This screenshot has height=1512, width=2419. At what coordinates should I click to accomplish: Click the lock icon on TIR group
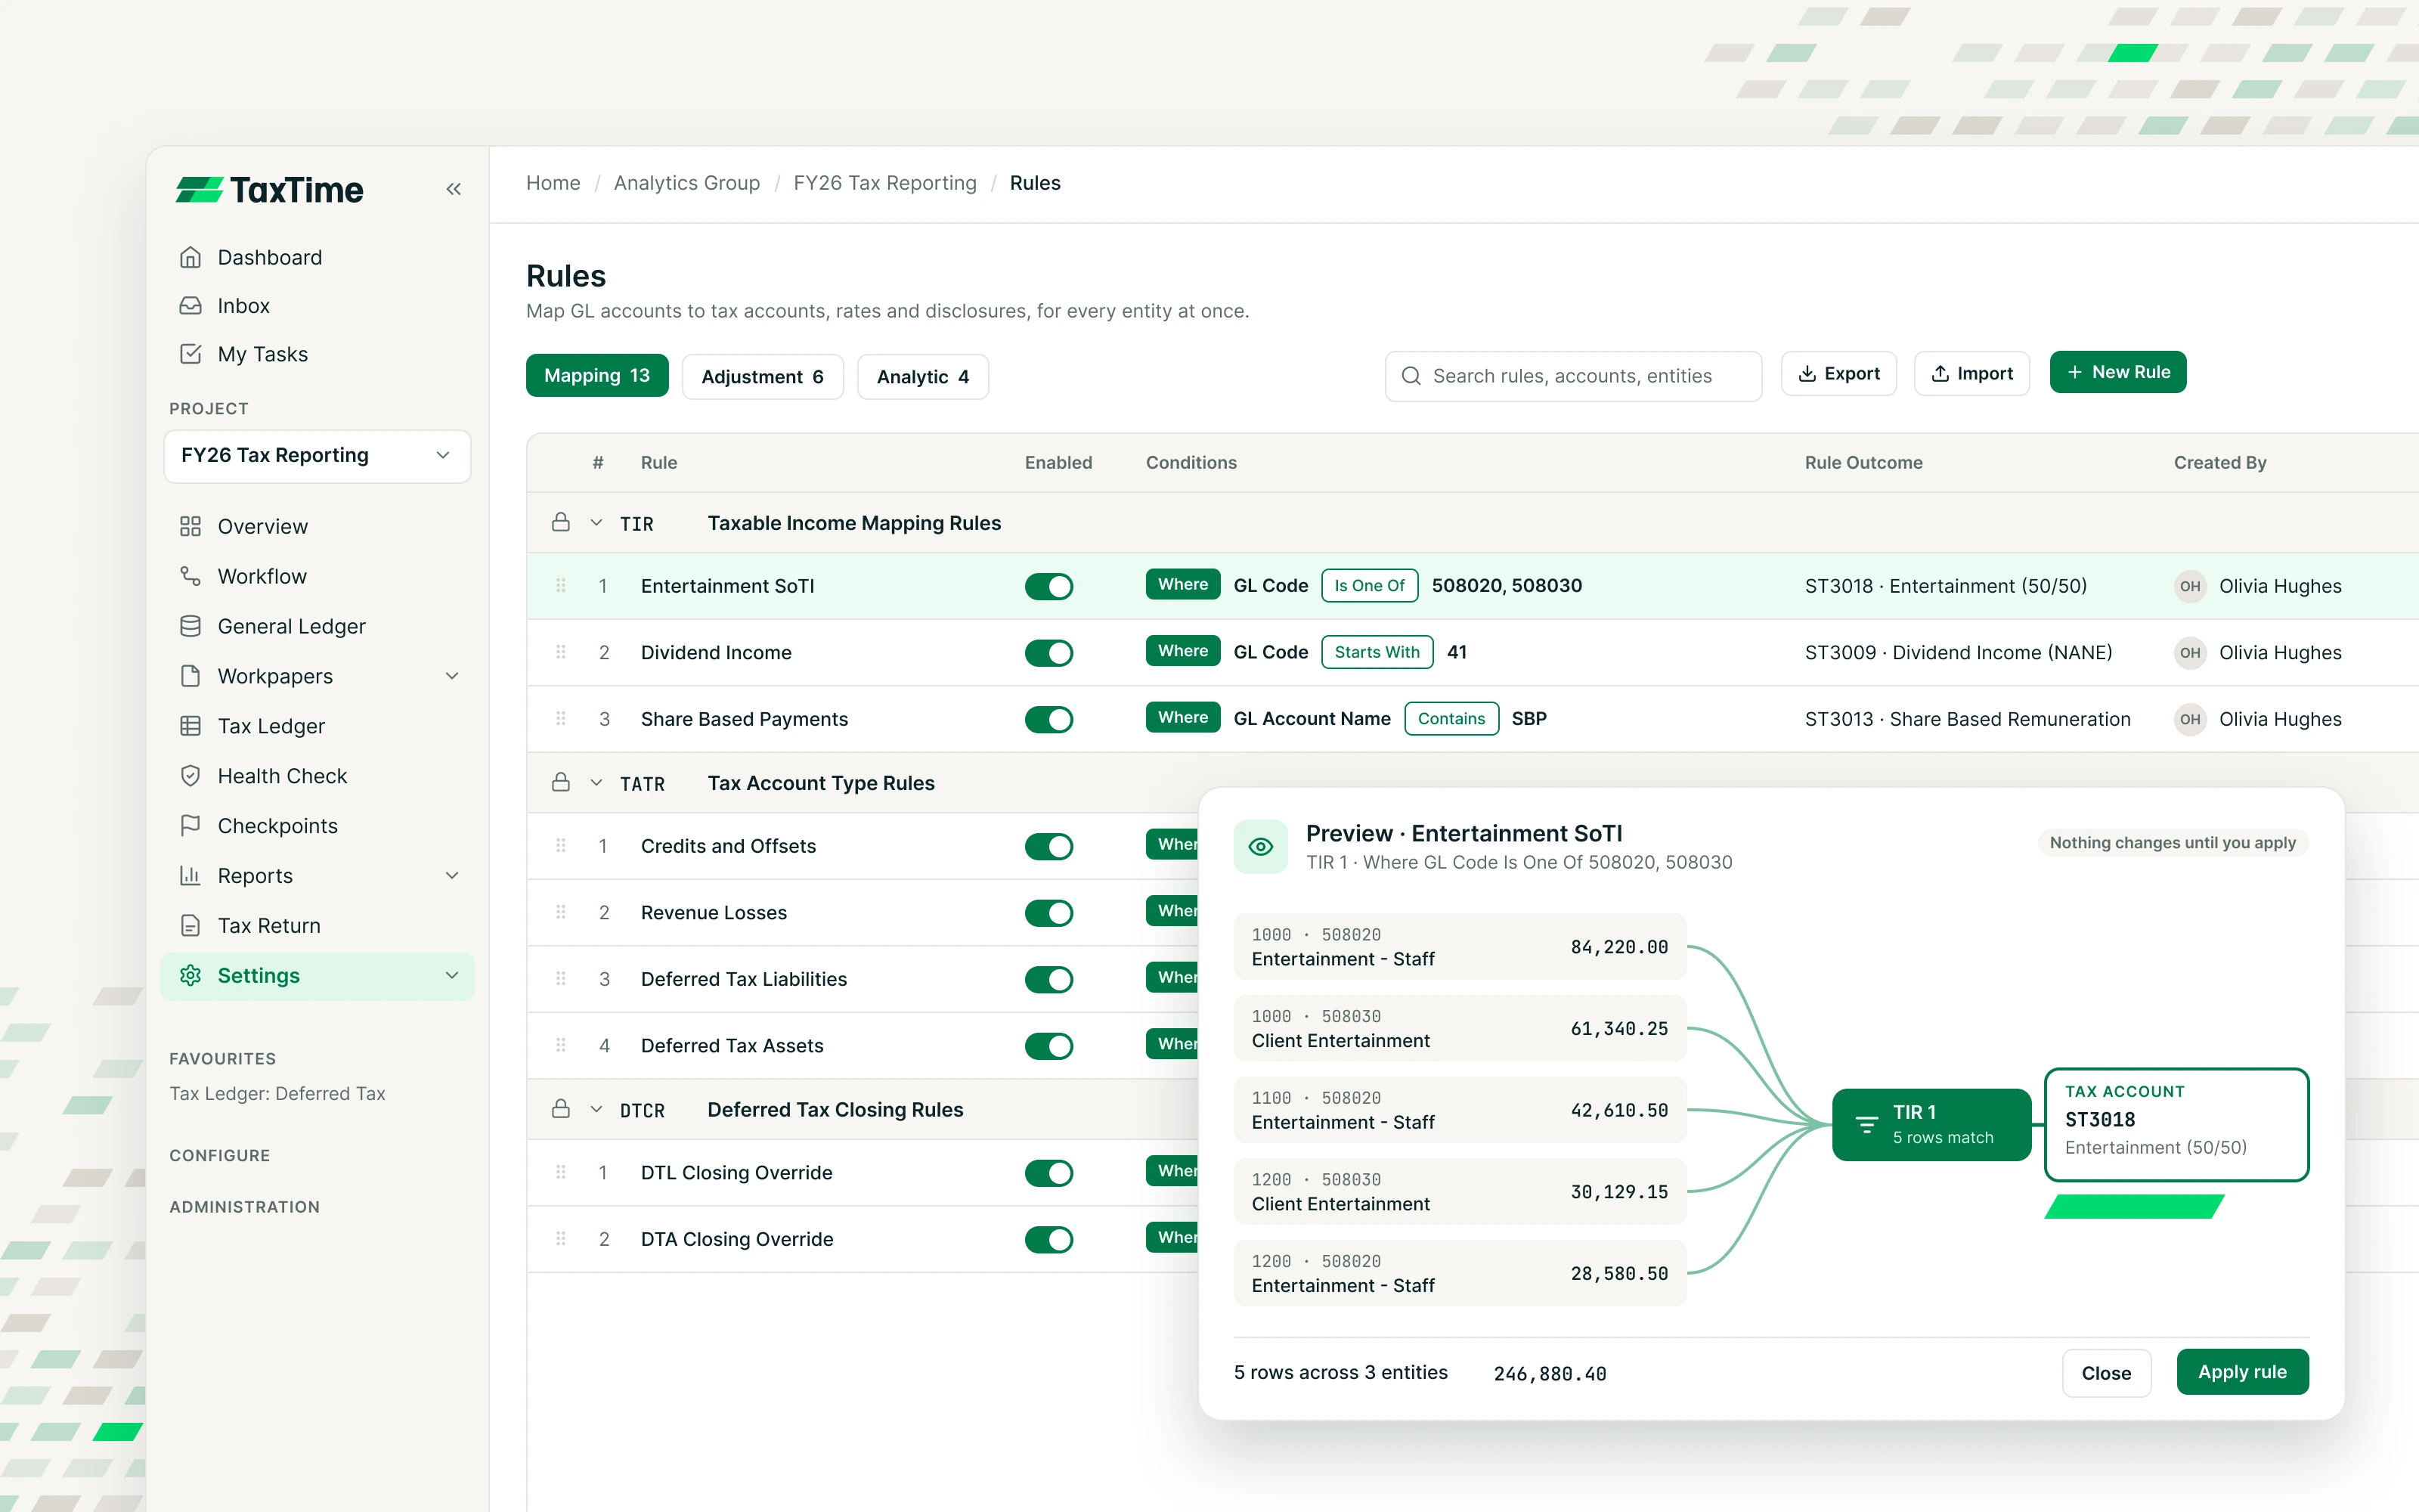coord(561,522)
